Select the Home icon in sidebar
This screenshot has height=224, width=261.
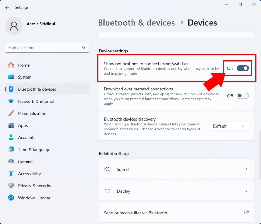(x=11, y=65)
